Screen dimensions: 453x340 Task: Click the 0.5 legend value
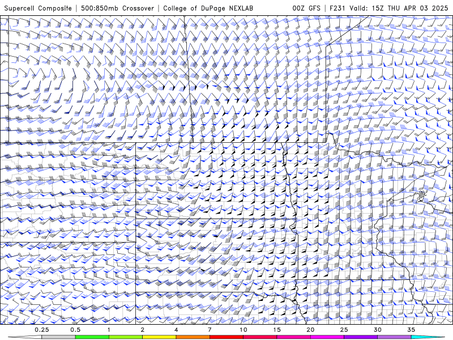pos(75,330)
